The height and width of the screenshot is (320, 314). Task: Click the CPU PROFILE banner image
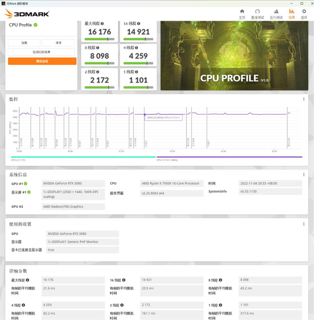[234, 55]
